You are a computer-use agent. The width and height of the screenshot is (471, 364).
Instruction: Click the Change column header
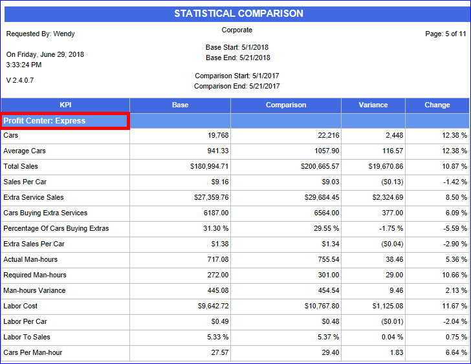pyautogui.click(x=437, y=105)
